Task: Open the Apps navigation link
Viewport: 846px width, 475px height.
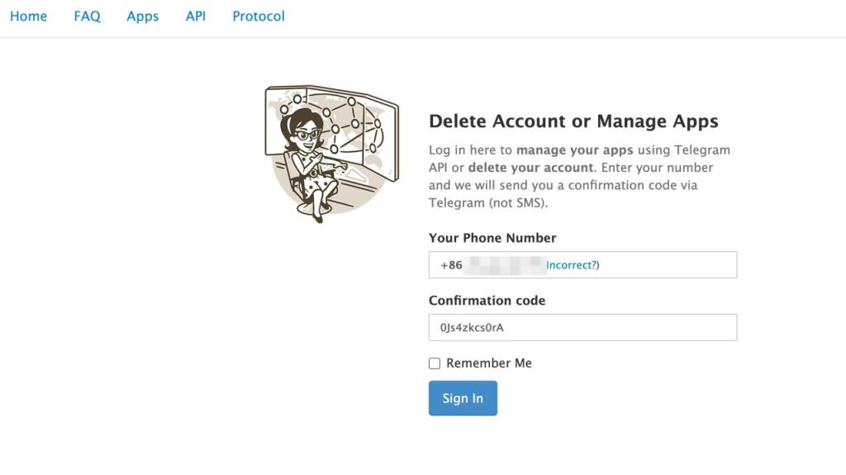Action: click(142, 17)
